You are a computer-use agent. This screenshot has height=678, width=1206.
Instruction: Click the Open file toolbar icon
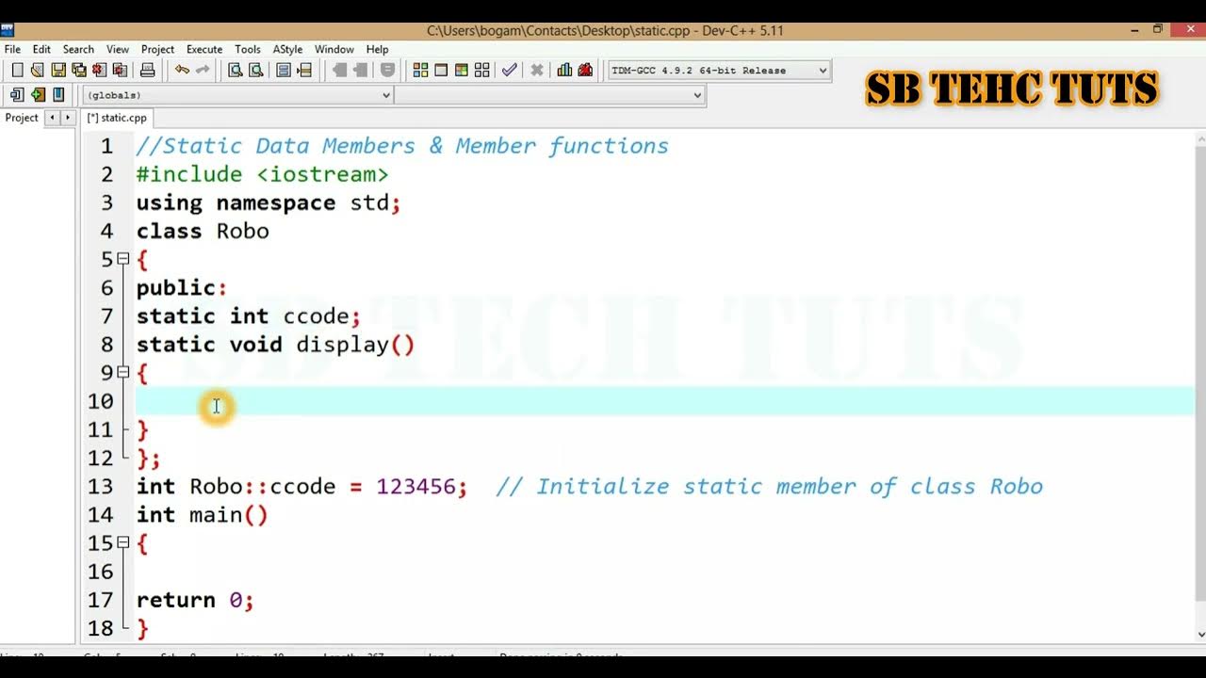(37, 70)
